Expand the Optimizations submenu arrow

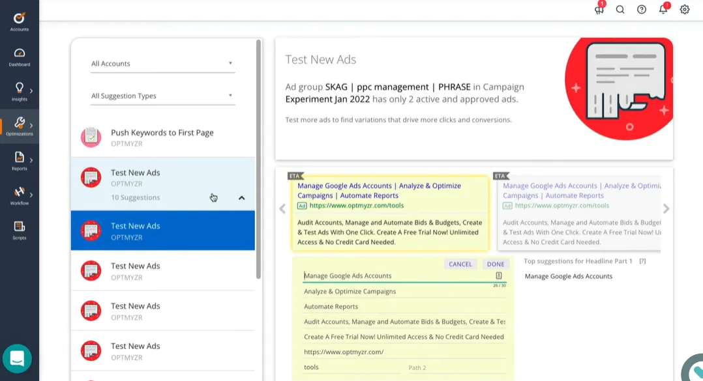(31, 125)
